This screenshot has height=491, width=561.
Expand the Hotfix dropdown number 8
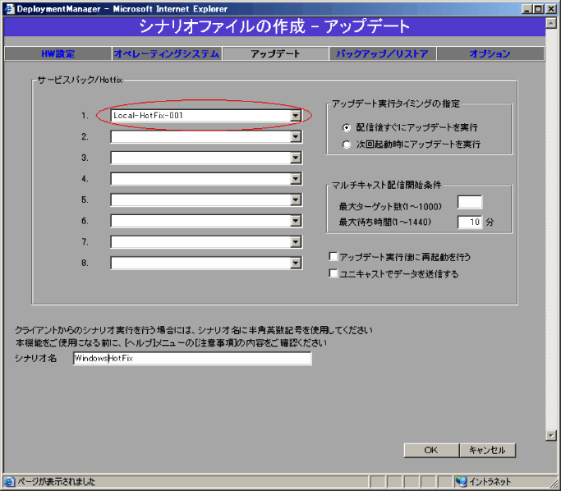click(x=296, y=264)
